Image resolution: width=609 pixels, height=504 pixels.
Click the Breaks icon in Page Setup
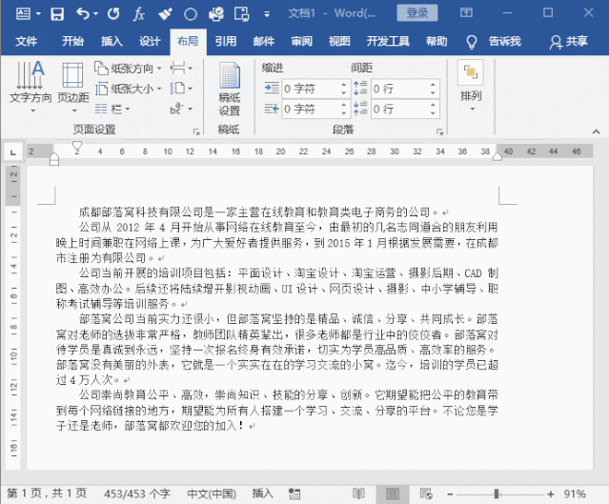[177, 69]
